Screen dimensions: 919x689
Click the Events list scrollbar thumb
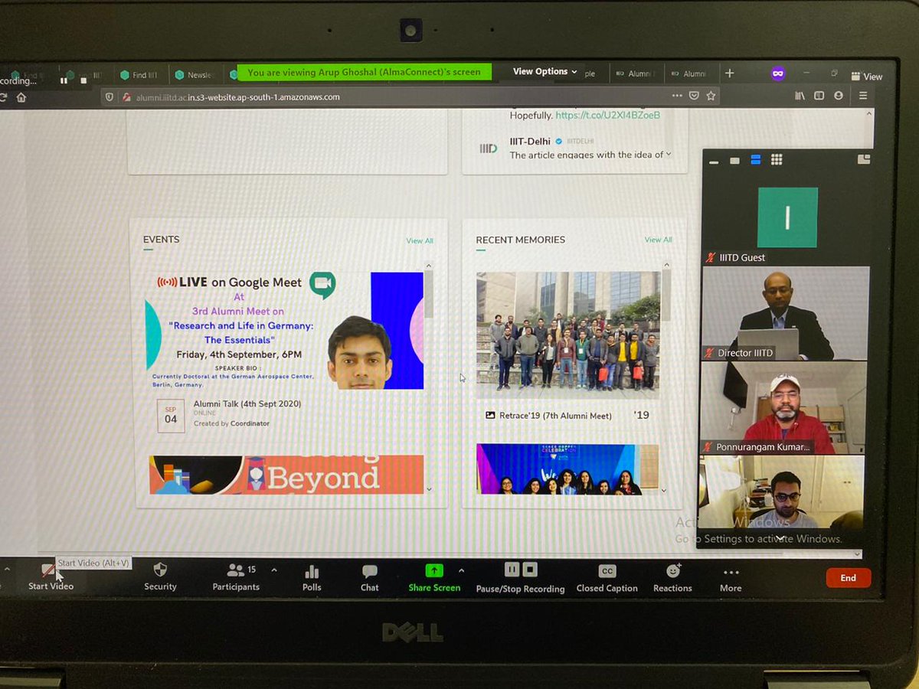[429, 295]
